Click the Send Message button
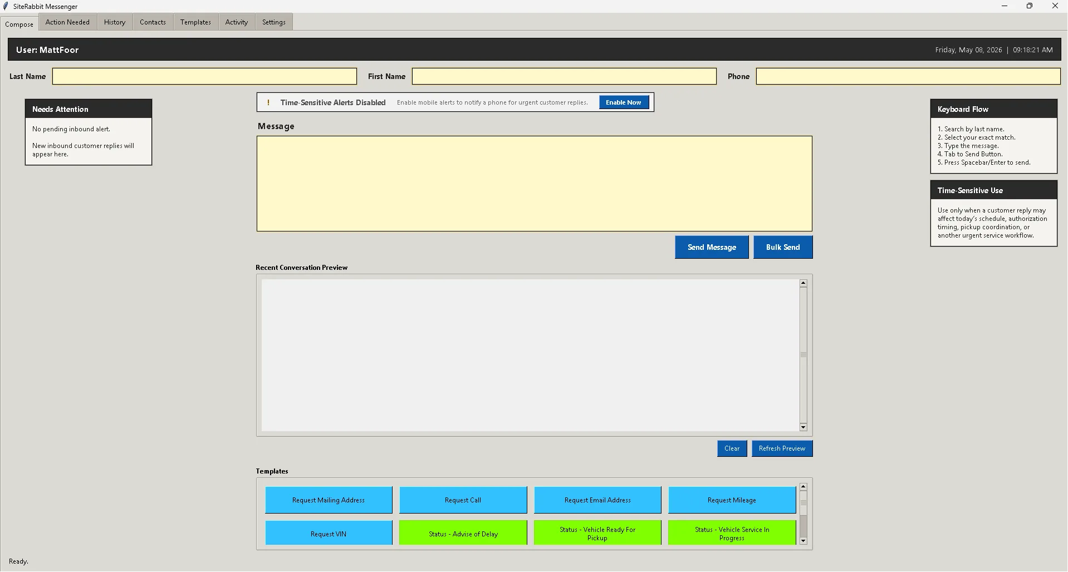Viewport: 1068px width, 572px height. [x=712, y=247]
